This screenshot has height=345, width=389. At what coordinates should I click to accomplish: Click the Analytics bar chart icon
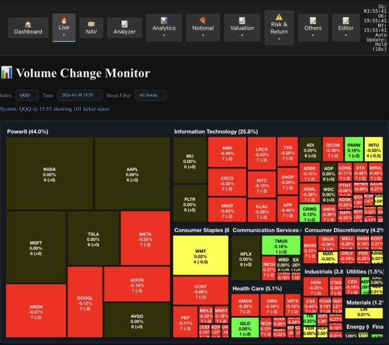click(164, 21)
